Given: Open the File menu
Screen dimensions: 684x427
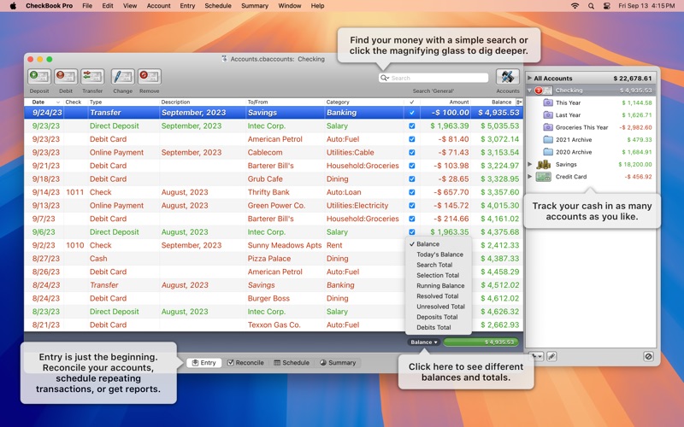Looking at the screenshot, I should (x=87, y=6).
